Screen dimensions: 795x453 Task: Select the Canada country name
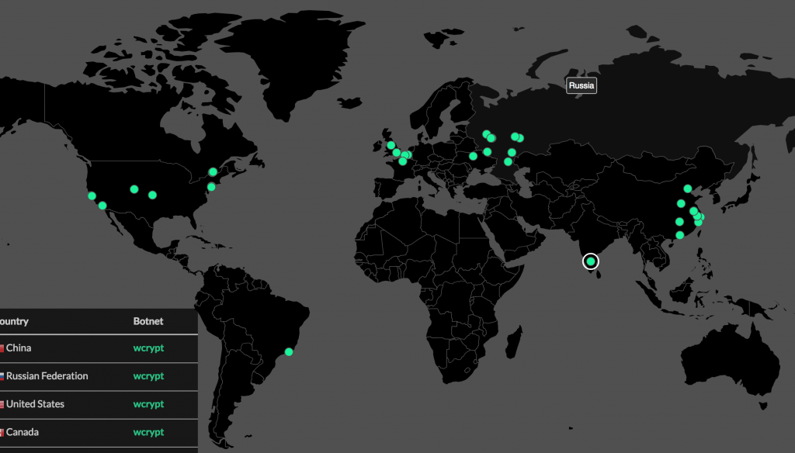click(x=23, y=432)
